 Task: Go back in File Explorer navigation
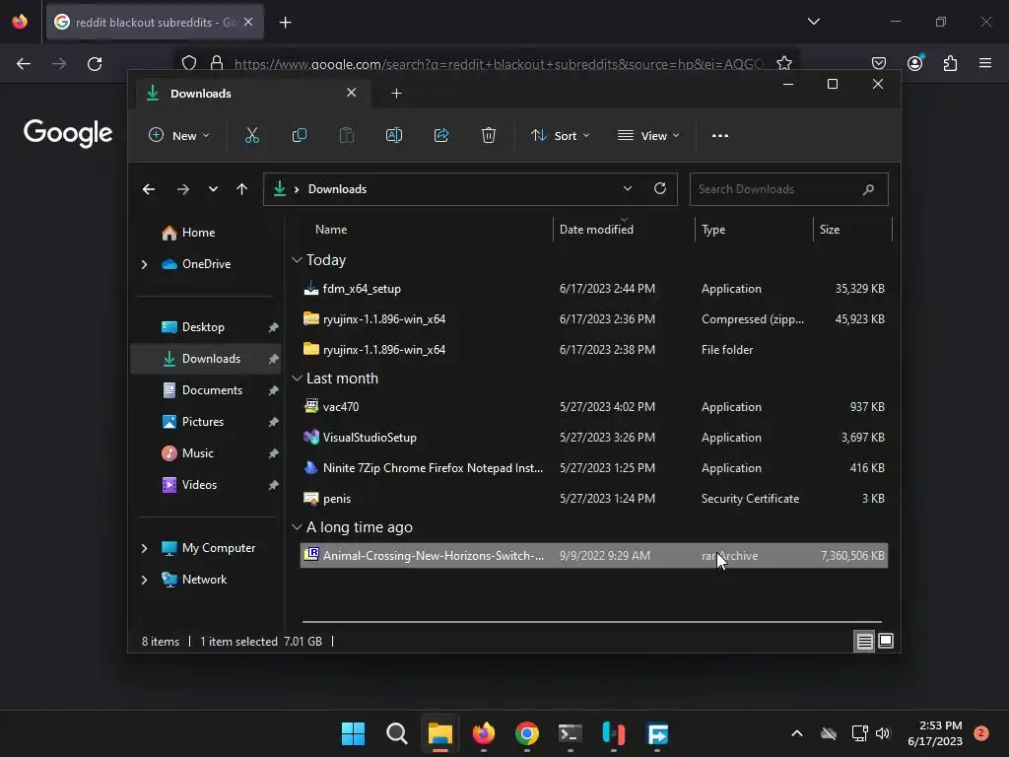point(149,189)
